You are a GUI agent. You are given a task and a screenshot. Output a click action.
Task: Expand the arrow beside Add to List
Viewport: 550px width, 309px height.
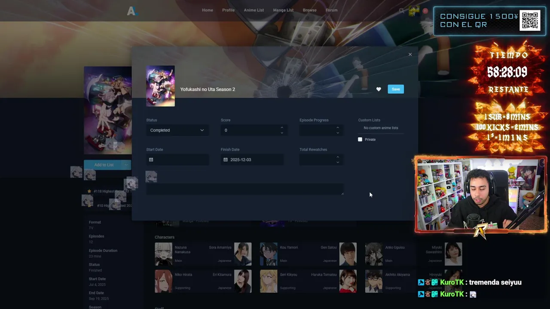pos(126,165)
